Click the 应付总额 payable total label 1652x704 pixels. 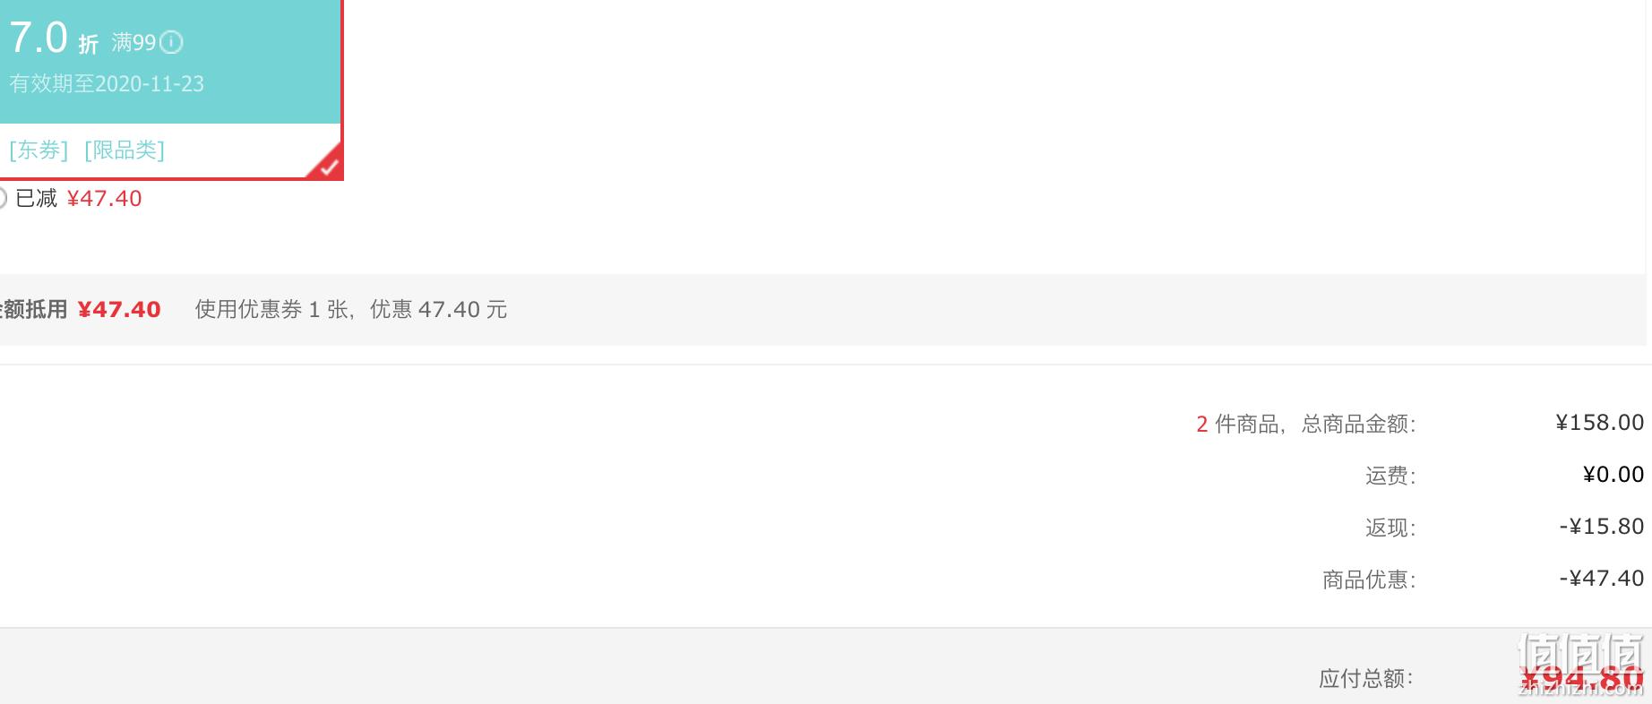[1365, 678]
